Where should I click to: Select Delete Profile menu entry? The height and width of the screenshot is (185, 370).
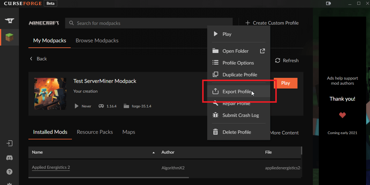click(x=239, y=132)
